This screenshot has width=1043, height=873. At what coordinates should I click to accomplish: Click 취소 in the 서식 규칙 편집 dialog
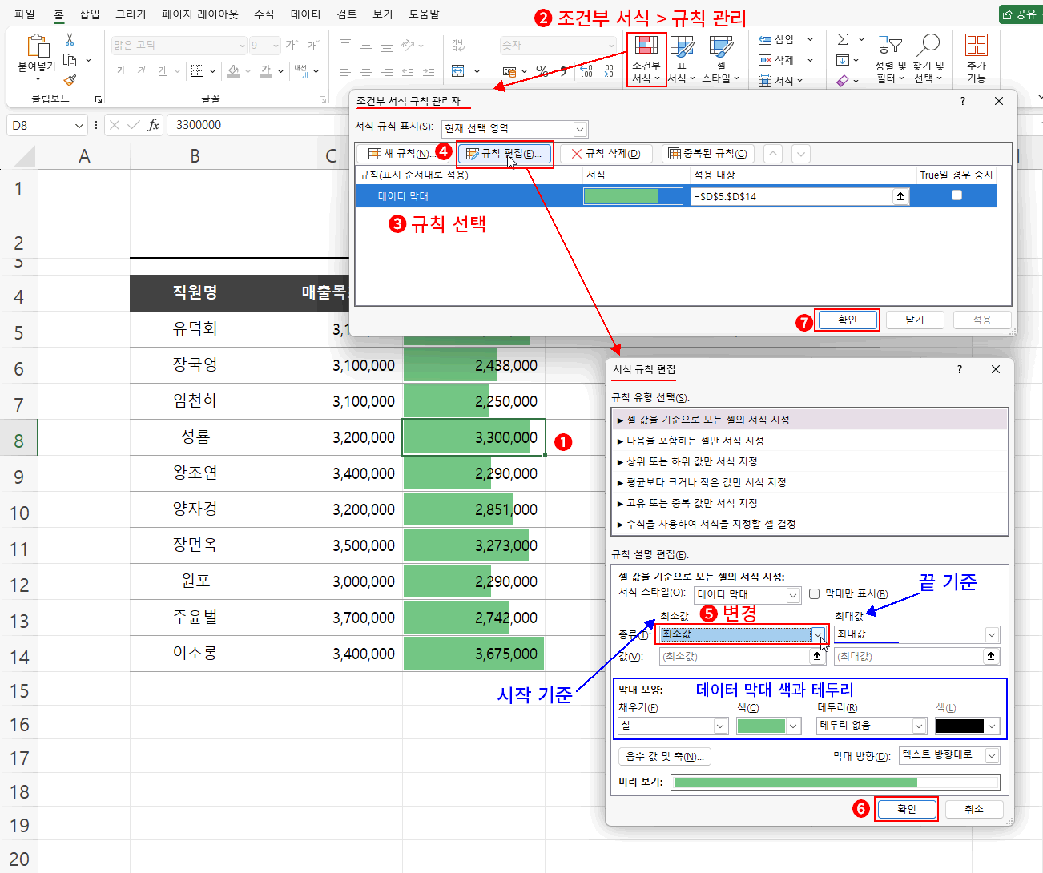coord(973,809)
